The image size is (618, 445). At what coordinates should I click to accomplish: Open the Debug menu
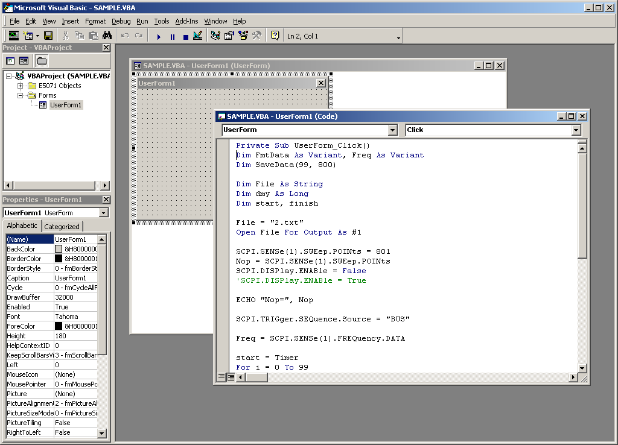tap(121, 21)
